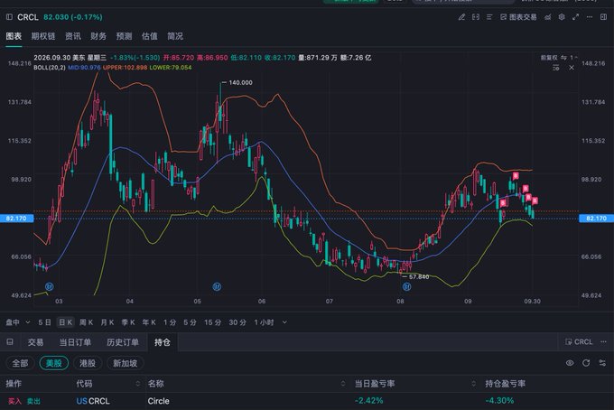The image size is (614, 410).
Task: Open chart settings hexagon gear icon
Action: click(562, 17)
